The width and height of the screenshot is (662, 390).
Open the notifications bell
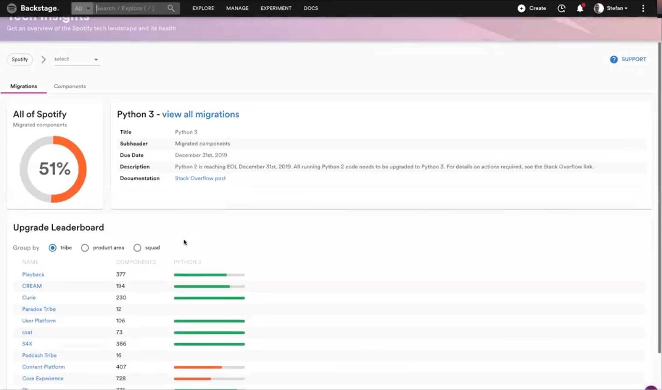pyautogui.click(x=580, y=8)
